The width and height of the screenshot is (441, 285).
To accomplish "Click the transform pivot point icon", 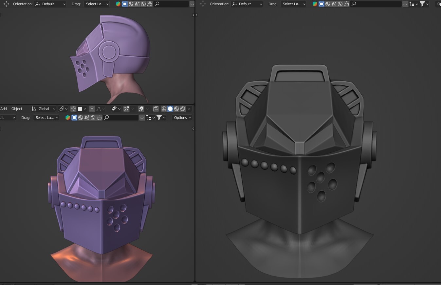I will click(62, 109).
